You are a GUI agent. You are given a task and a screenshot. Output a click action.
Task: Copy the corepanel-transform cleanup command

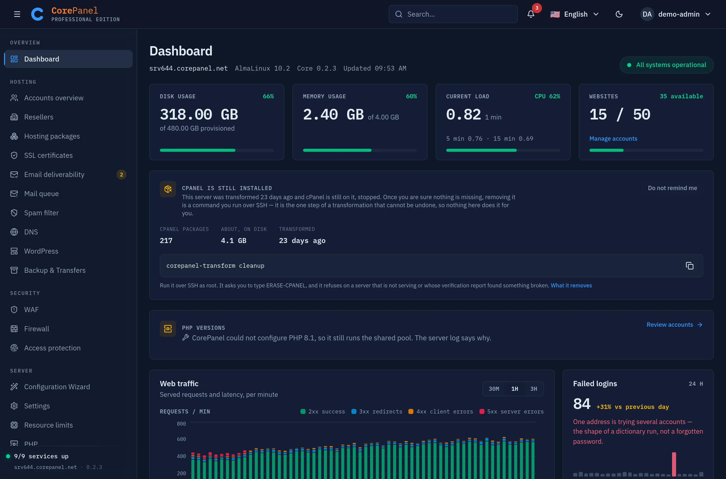click(689, 266)
